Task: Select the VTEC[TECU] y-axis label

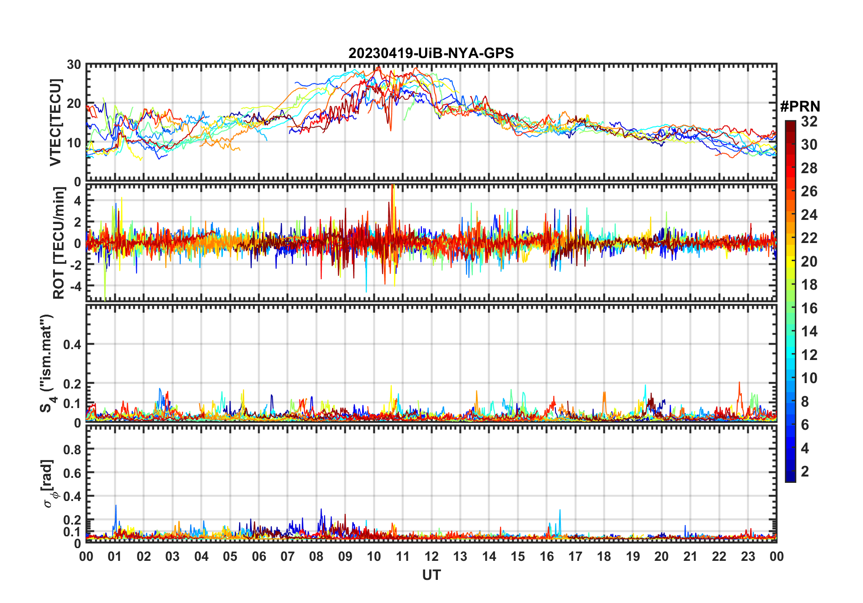Action: [x=55, y=122]
